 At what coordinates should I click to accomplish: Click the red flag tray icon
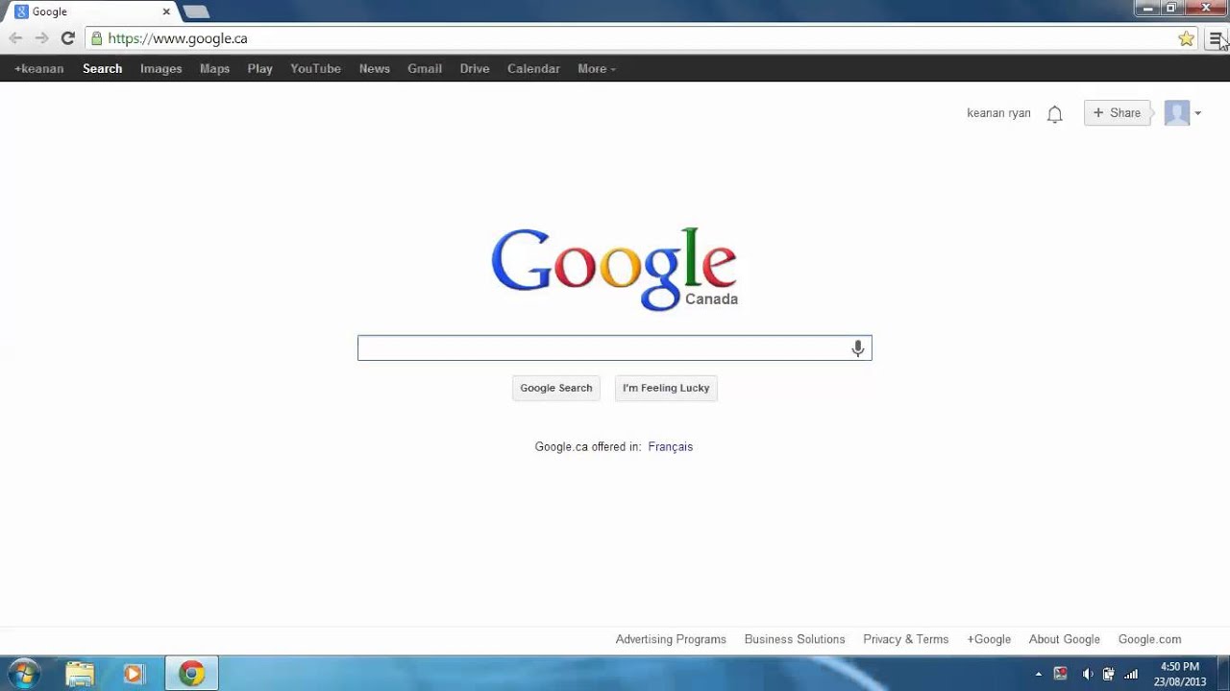coord(1060,674)
